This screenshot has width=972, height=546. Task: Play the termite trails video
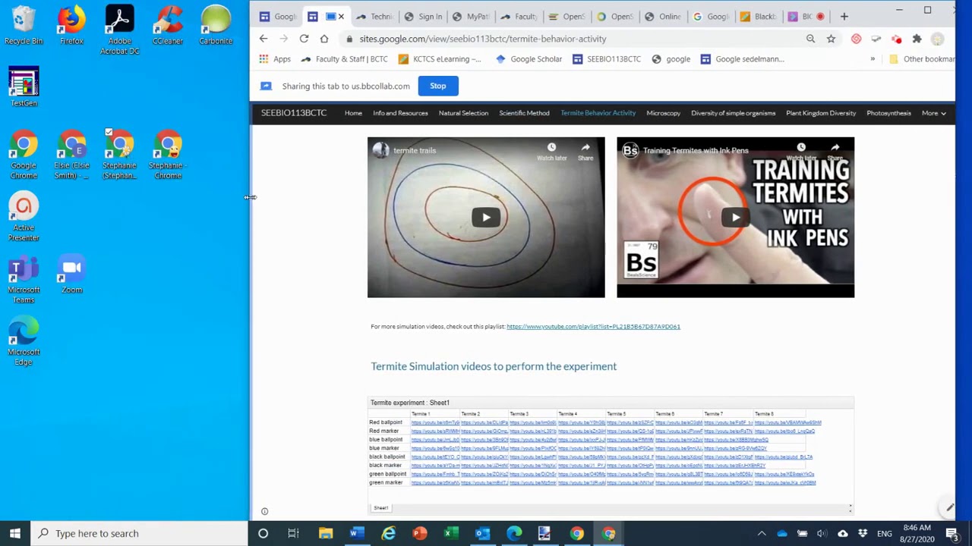(x=486, y=218)
